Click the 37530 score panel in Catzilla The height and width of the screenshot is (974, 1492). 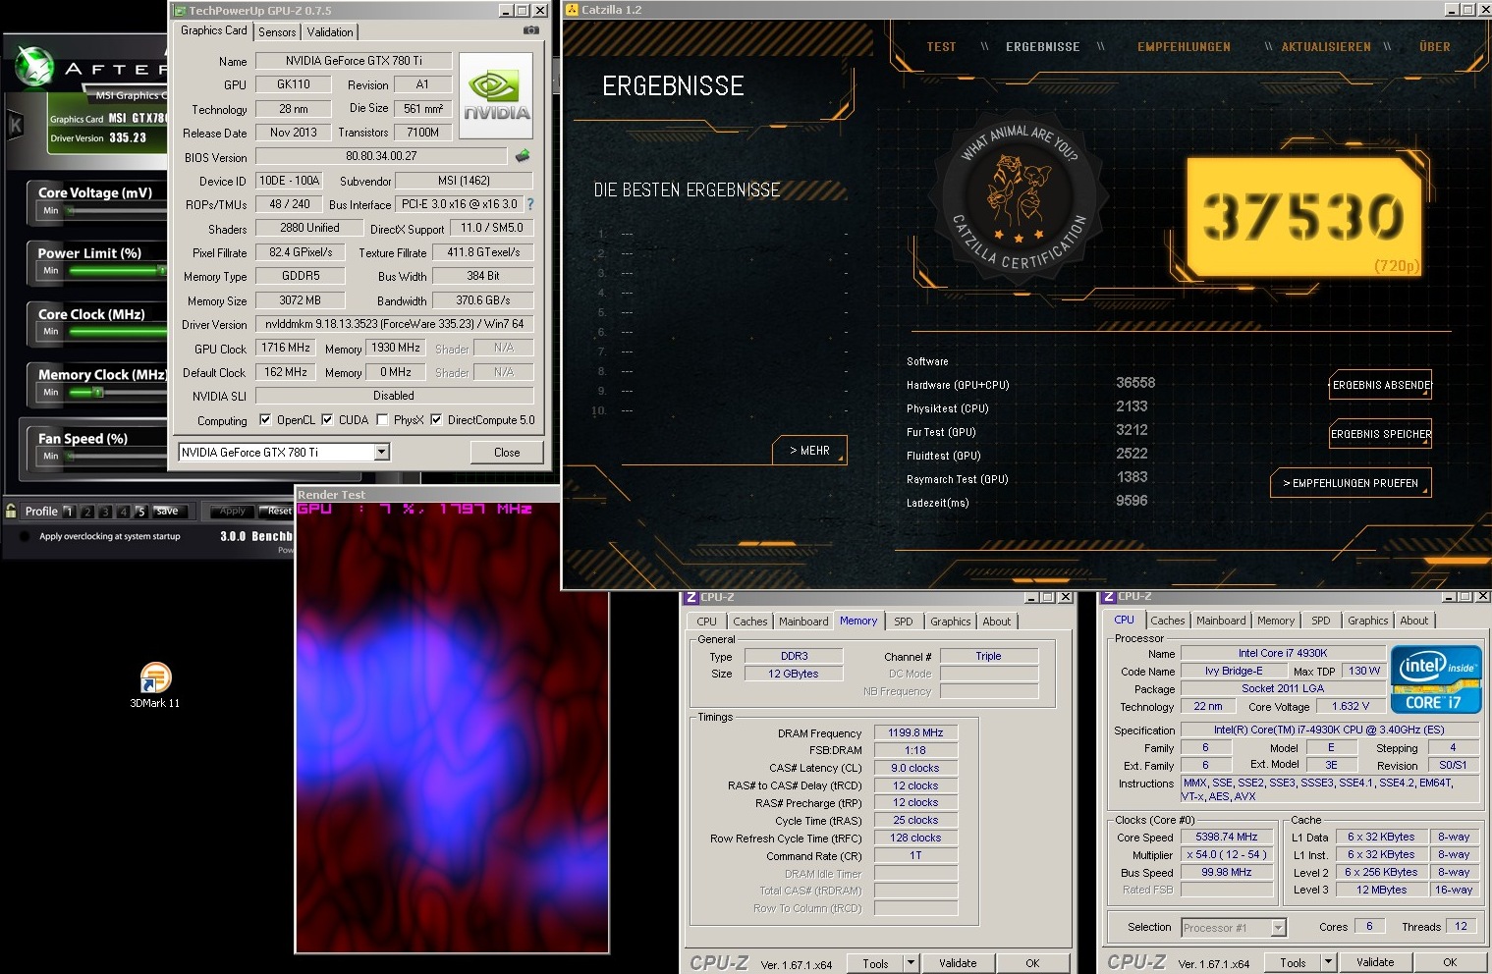click(1304, 216)
